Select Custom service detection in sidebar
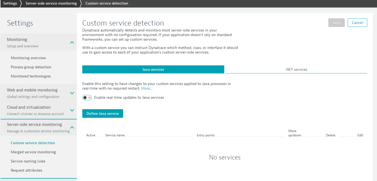Image resolution: width=377 pixels, height=181 pixels. pos(33,143)
